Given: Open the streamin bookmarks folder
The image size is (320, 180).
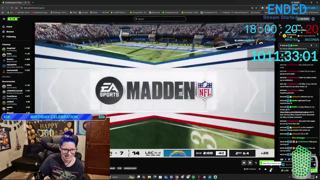Looking at the screenshot, I should click(x=256, y=12).
